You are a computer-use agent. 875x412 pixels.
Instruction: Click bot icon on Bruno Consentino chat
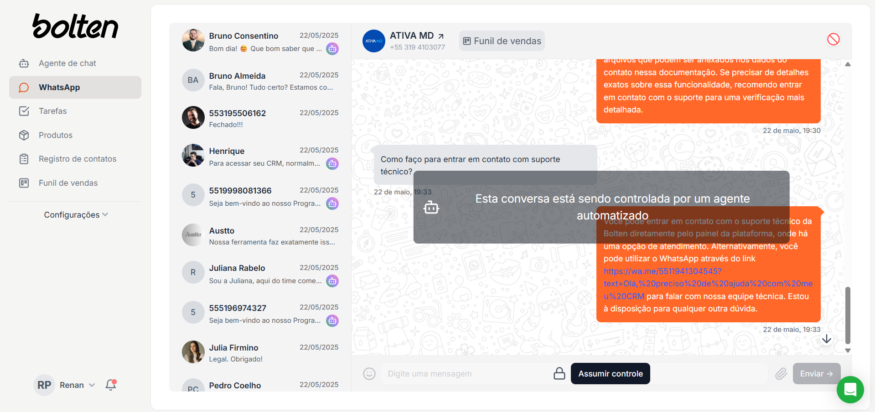coord(332,49)
